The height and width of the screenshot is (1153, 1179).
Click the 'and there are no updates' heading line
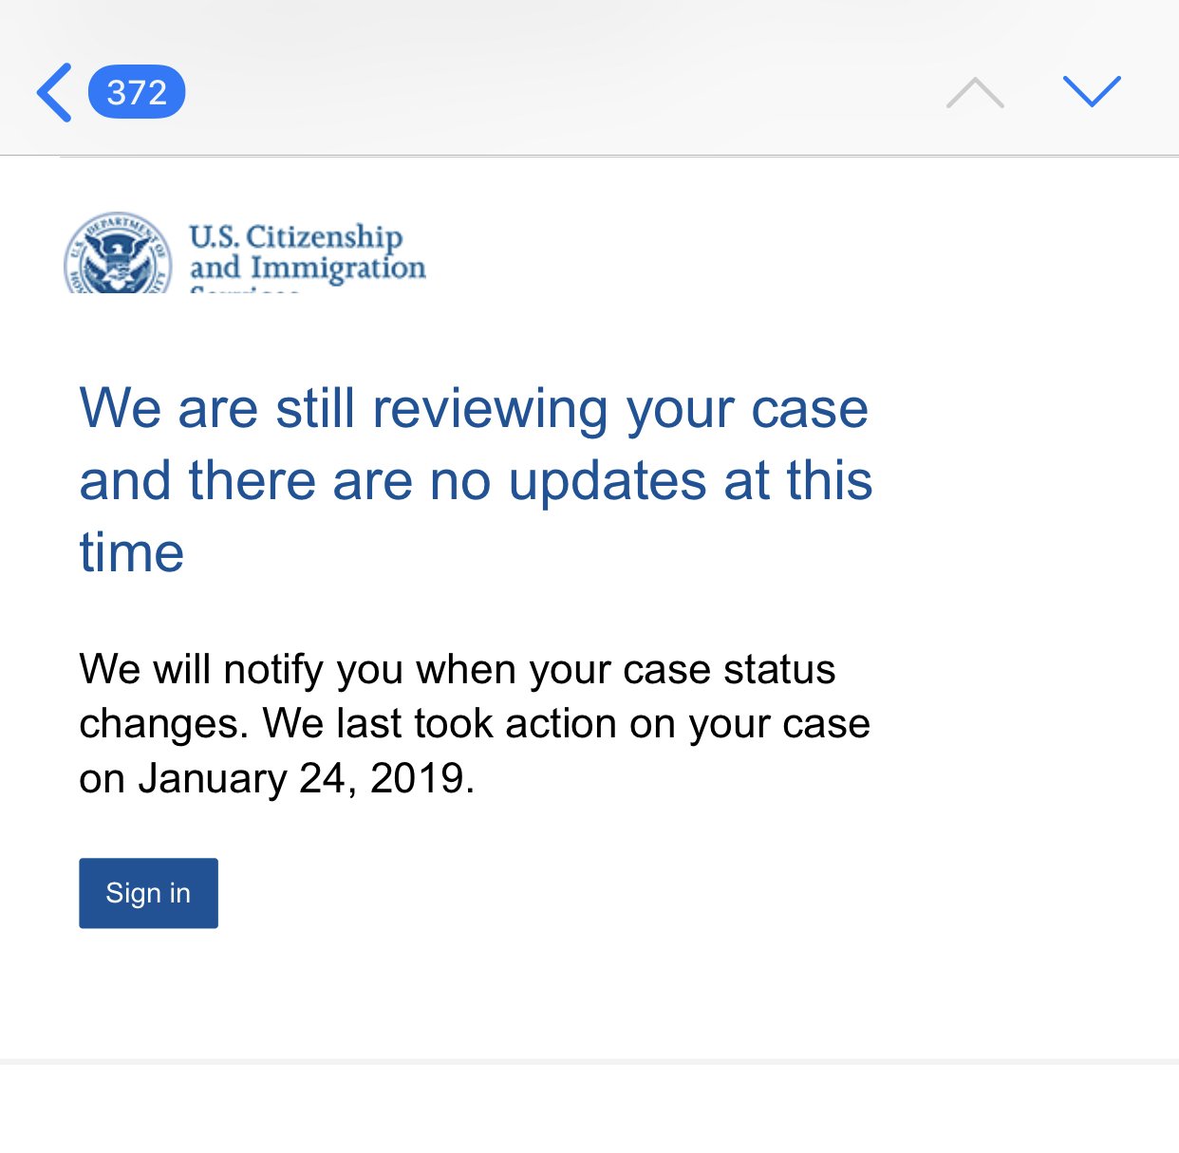476,480
